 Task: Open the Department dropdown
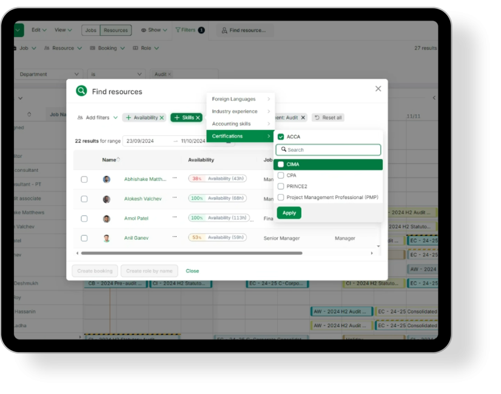(49, 73)
